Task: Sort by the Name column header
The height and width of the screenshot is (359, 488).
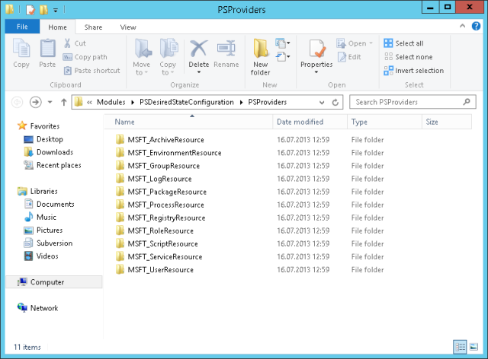Action: tap(188, 122)
